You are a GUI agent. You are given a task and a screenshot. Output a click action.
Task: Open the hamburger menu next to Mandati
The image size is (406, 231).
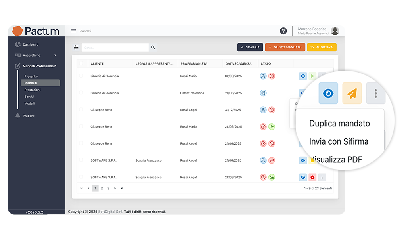click(73, 31)
